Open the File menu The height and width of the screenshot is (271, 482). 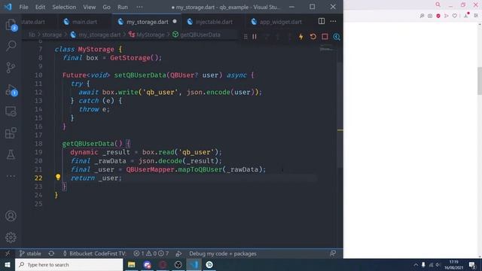tap(23, 7)
